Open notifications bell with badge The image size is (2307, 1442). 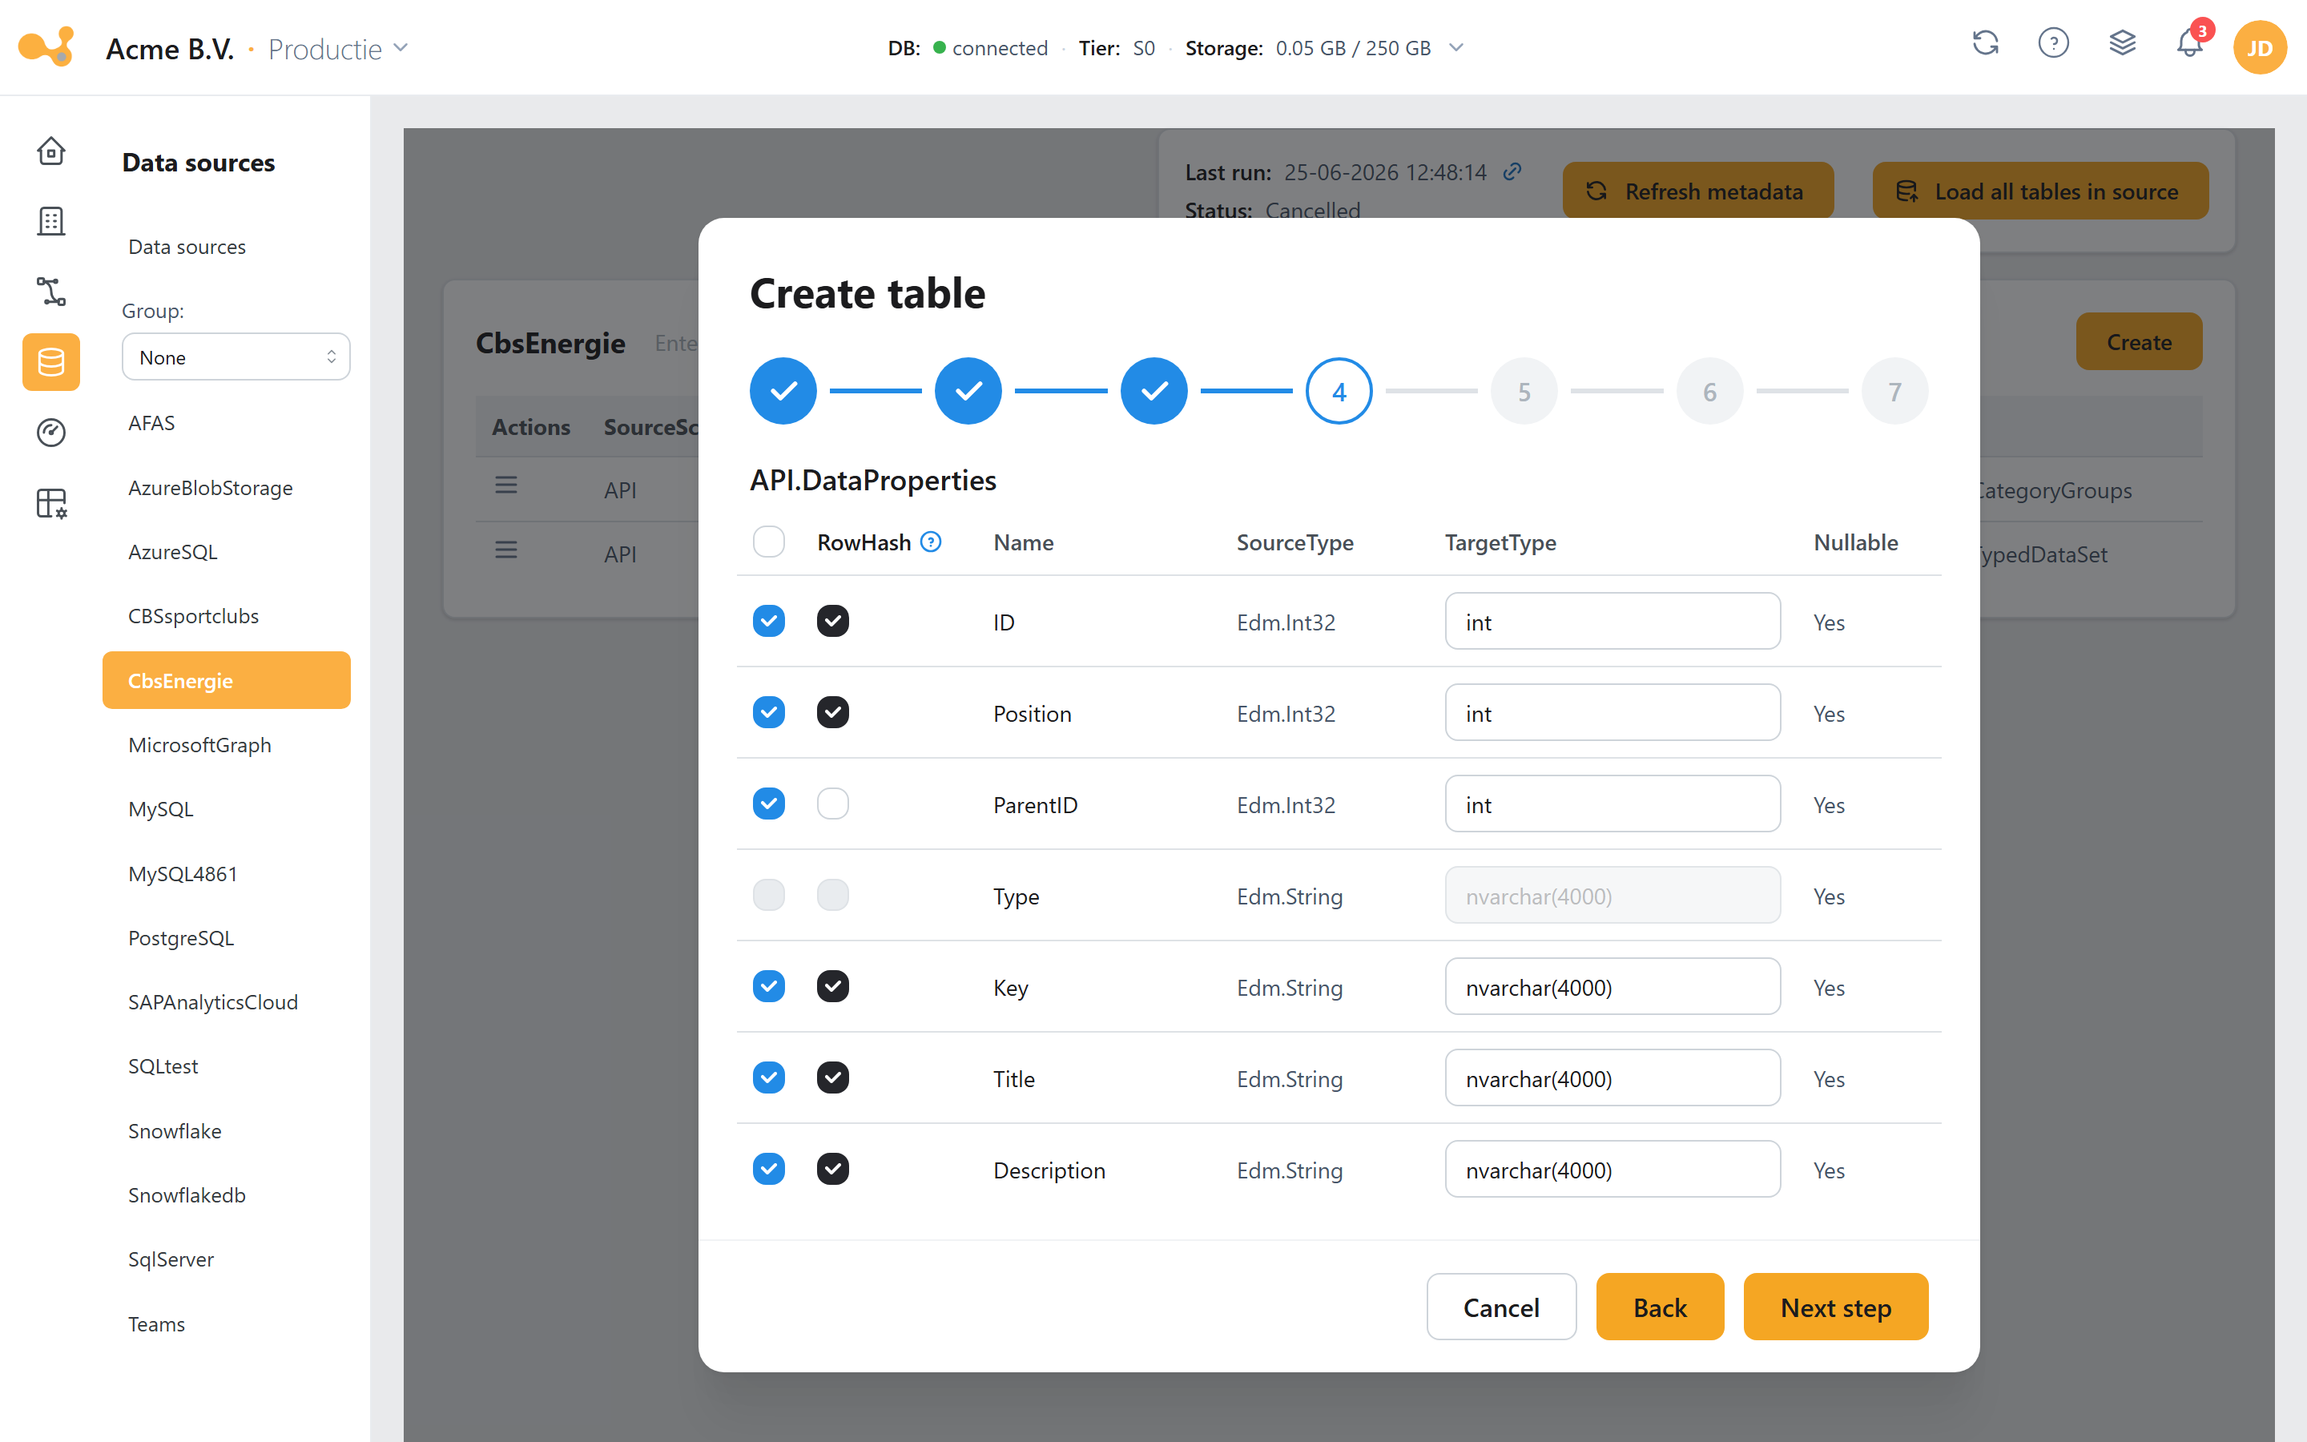[2191, 43]
